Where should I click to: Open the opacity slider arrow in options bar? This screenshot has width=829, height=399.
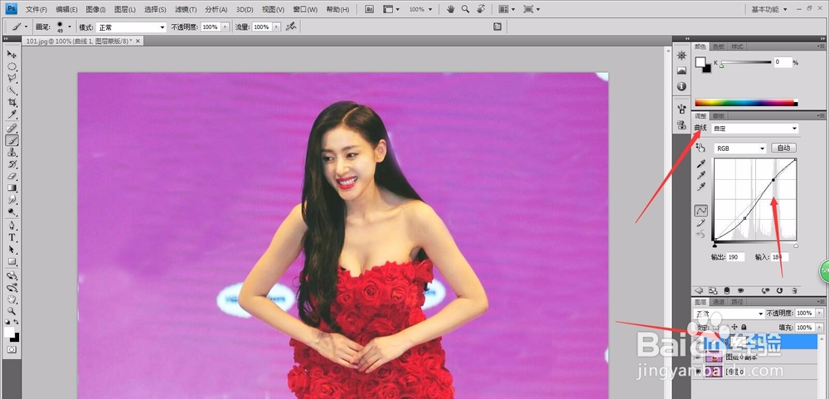coord(225,27)
